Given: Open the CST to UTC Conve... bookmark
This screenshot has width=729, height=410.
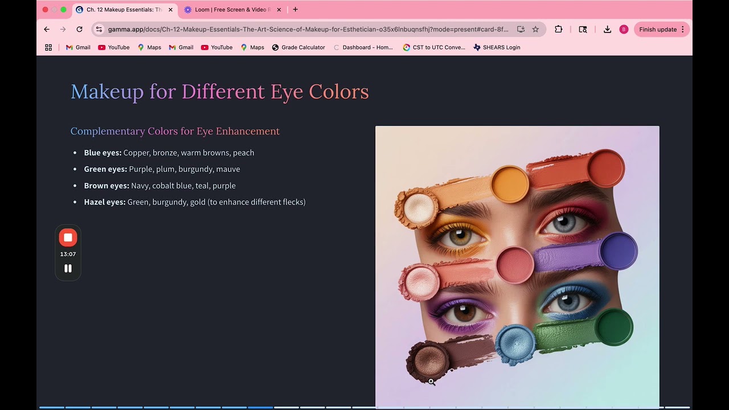Looking at the screenshot, I should [434, 47].
